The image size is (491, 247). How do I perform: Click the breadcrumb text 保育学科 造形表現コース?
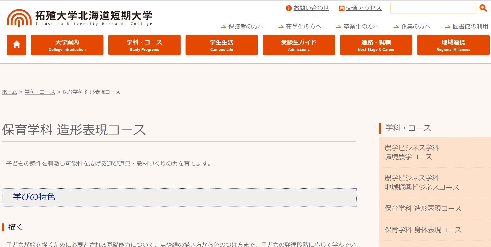pyautogui.click(x=91, y=92)
